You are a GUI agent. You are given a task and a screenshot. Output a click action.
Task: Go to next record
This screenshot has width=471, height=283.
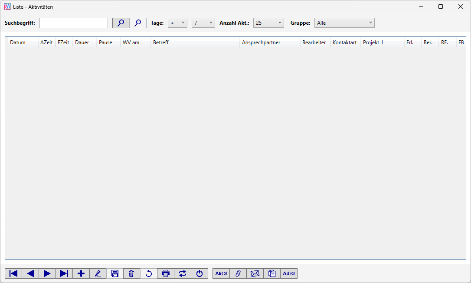click(47, 273)
